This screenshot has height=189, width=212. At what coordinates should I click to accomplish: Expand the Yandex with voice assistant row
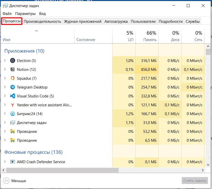[x=5, y=105]
